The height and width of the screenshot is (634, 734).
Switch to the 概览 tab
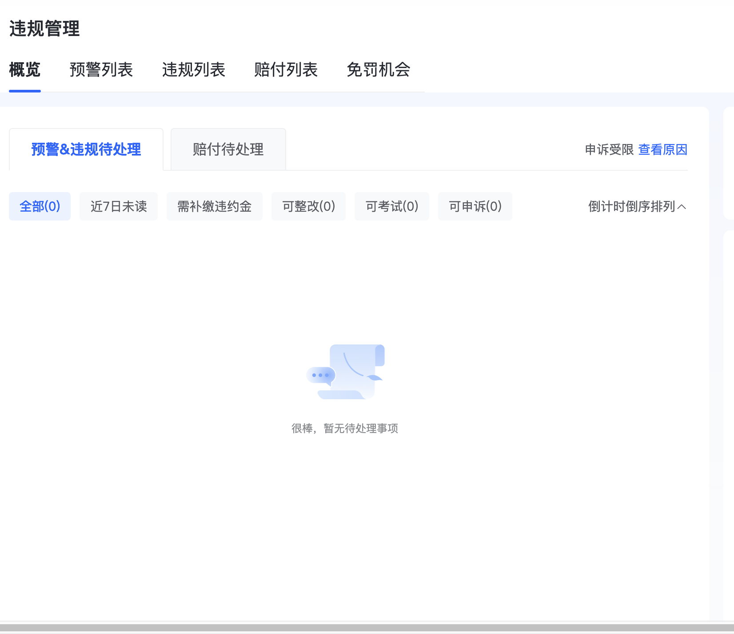[x=25, y=70]
